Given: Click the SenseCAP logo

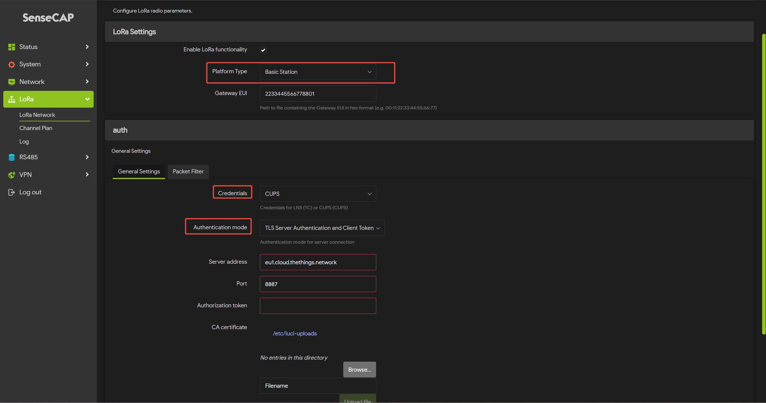Looking at the screenshot, I should pos(48,18).
